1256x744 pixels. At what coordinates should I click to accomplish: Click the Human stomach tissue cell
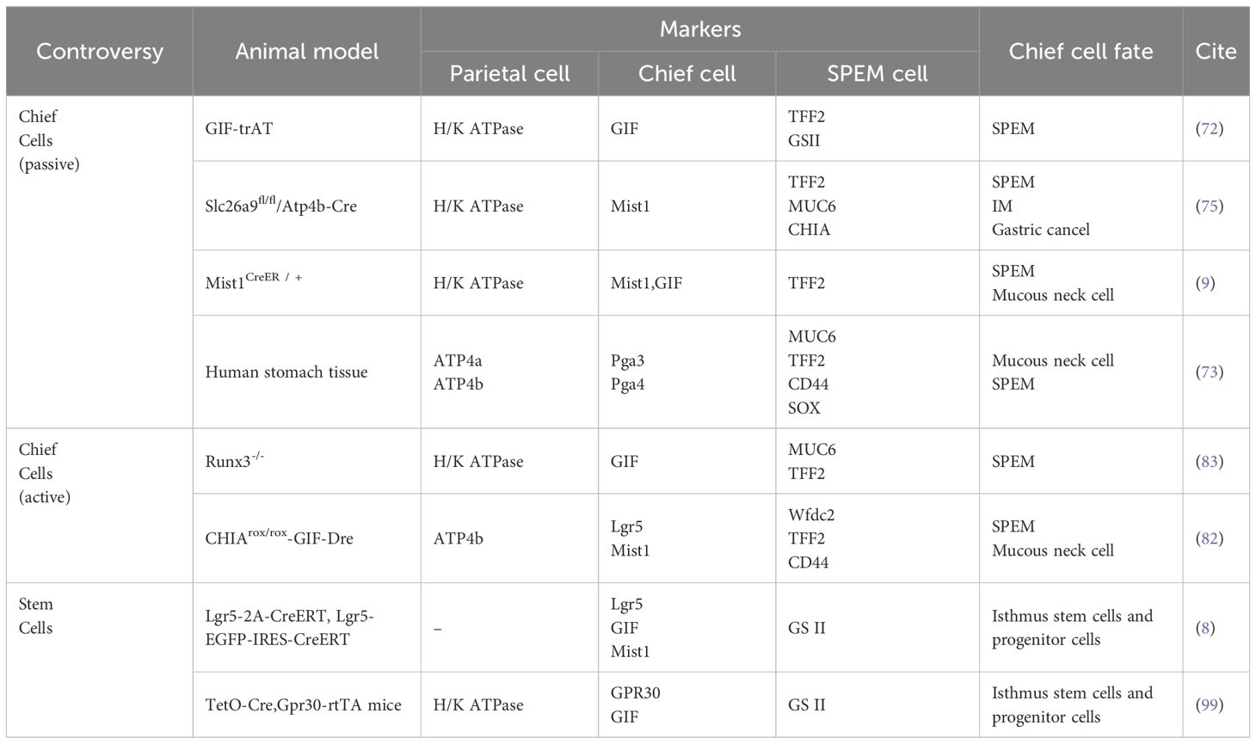(286, 372)
